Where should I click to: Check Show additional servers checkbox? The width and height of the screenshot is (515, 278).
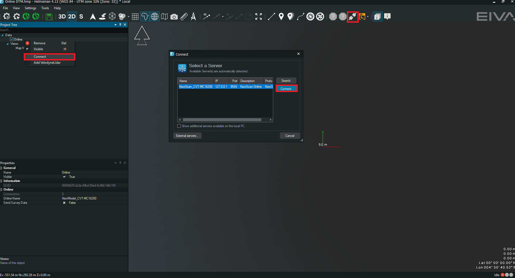179,126
